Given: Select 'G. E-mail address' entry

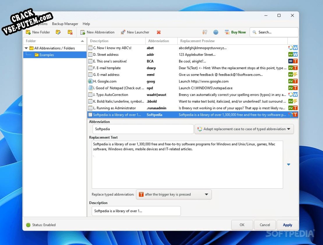Looking at the screenshot, I should tap(193, 75).
